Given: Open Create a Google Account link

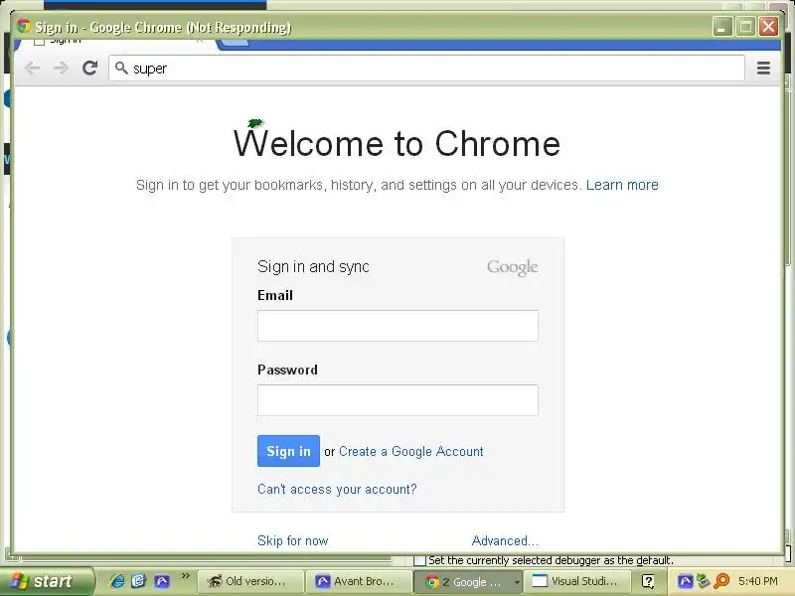Looking at the screenshot, I should [x=411, y=451].
